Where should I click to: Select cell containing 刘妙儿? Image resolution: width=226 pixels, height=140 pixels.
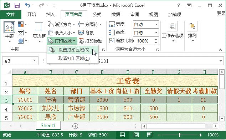click(51, 108)
